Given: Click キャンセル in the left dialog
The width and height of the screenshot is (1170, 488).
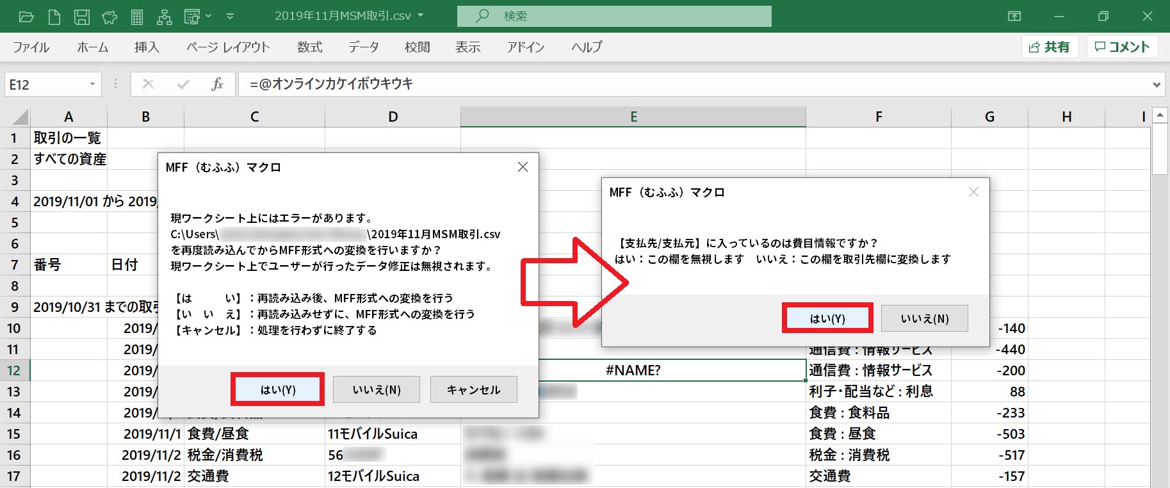Looking at the screenshot, I should 473,389.
